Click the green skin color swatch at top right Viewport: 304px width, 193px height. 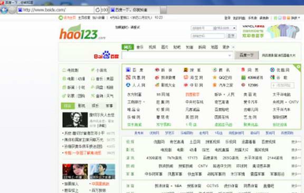click(275, 18)
